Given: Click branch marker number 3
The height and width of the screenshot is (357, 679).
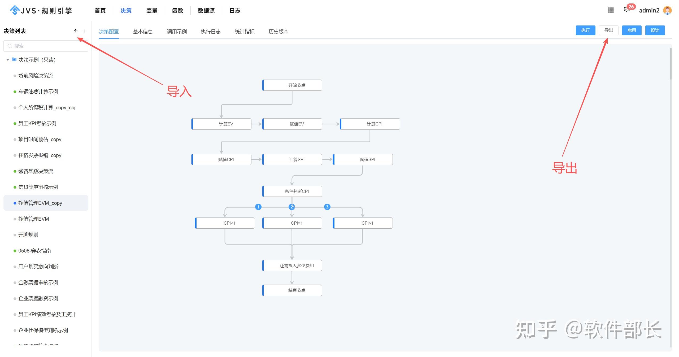Looking at the screenshot, I should point(327,207).
